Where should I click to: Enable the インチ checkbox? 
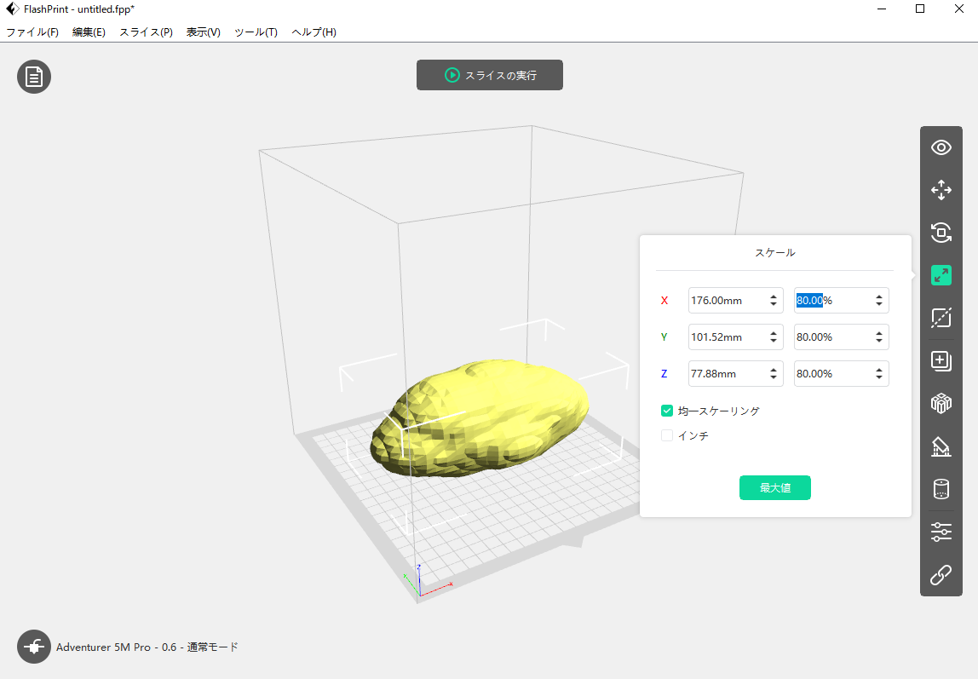click(667, 435)
